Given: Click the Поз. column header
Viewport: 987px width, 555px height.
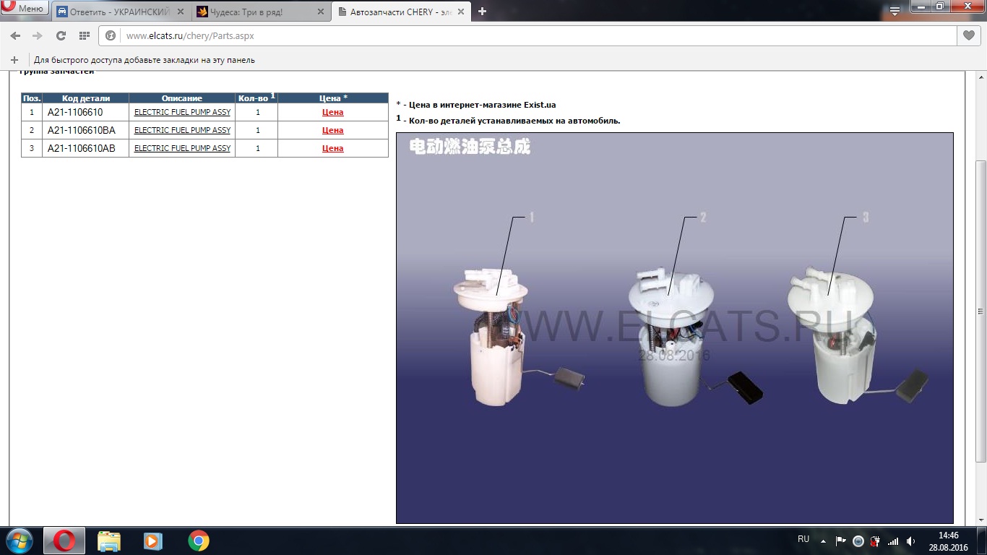Looking at the screenshot, I should pyautogui.click(x=32, y=98).
